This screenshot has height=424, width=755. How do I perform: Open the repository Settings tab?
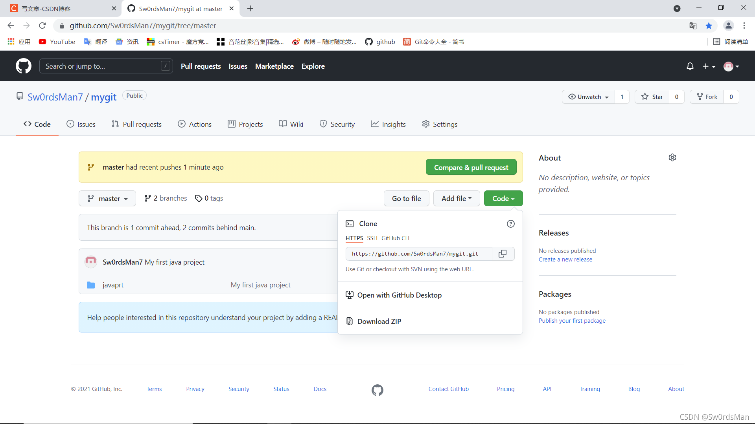coord(440,124)
